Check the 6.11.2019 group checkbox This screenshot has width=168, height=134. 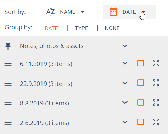click(140, 63)
